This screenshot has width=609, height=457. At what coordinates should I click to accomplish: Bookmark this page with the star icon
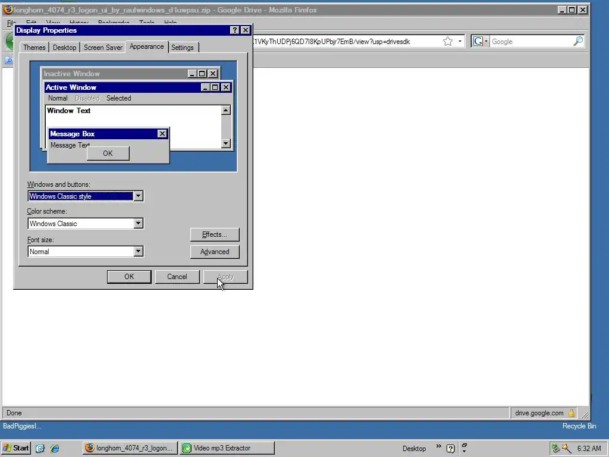coord(448,41)
